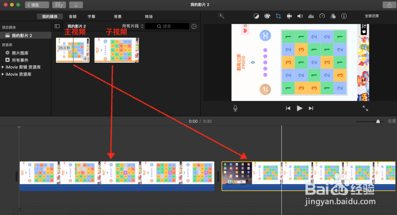Select the second media clip thumbnail
Image resolution: width=397 pixels, height=215 pixels.
point(116,50)
